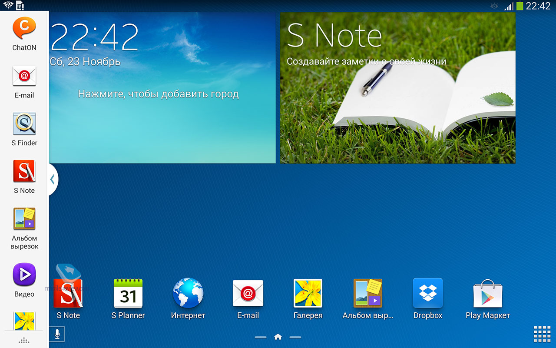
Task: Launch Dropbox
Action: [x=428, y=299]
